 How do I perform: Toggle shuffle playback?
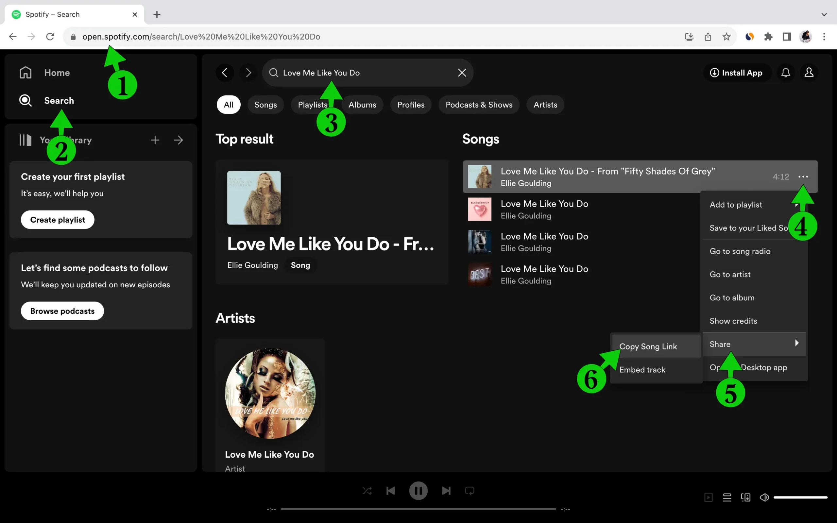367,491
